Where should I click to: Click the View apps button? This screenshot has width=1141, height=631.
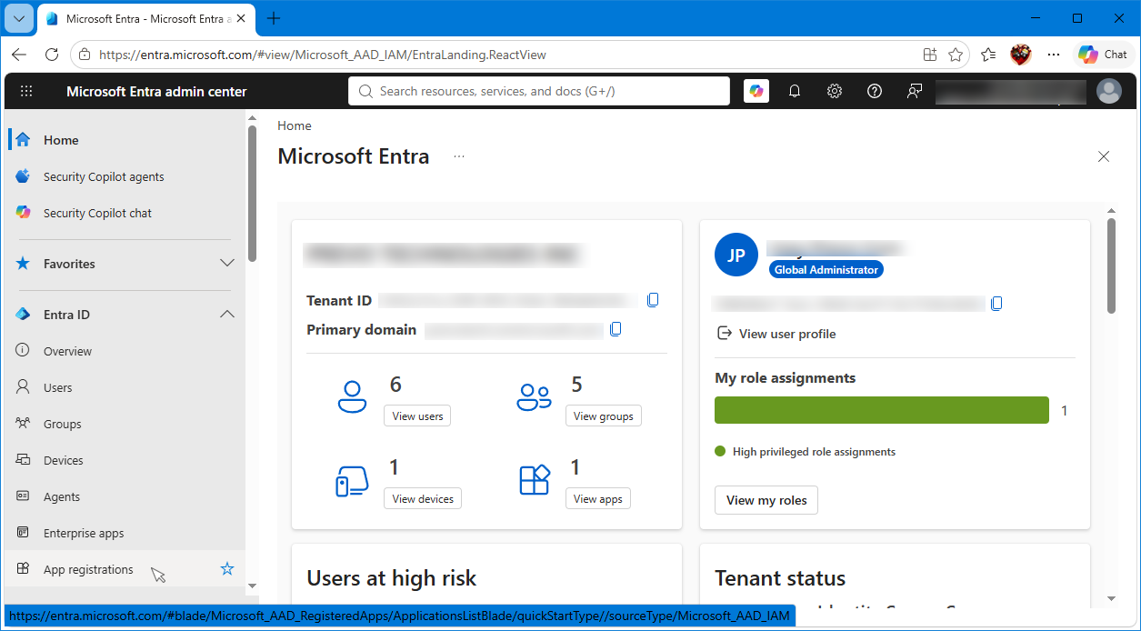tap(598, 499)
